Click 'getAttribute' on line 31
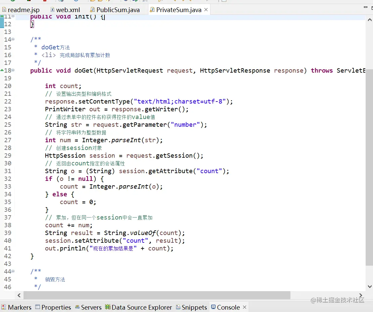The height and width of the screenshot is (312, 373). 171,171
